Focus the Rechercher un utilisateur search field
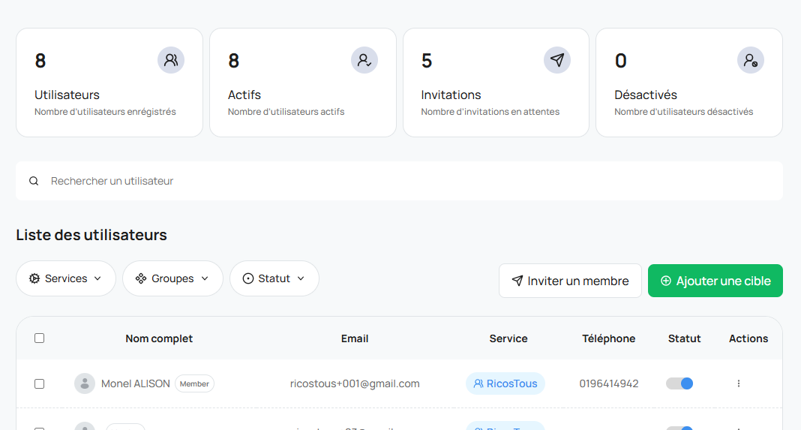This screenshot has height=430, width=801. 399,181
